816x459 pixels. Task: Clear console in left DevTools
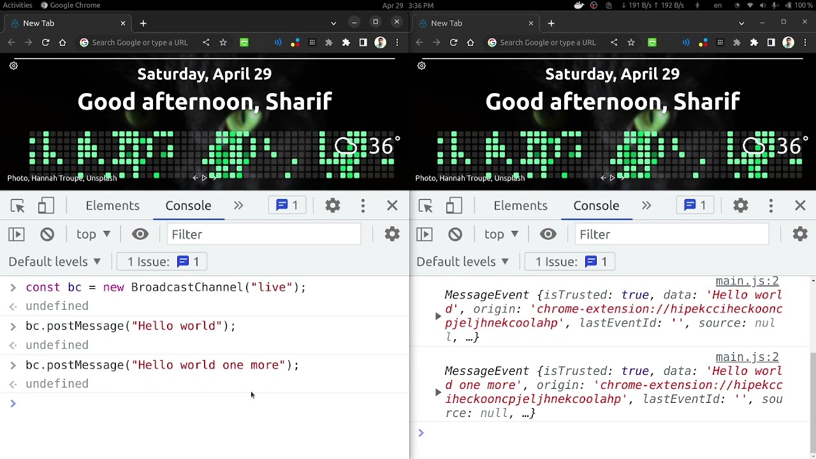pyautogui.click(x=47, y=235)
